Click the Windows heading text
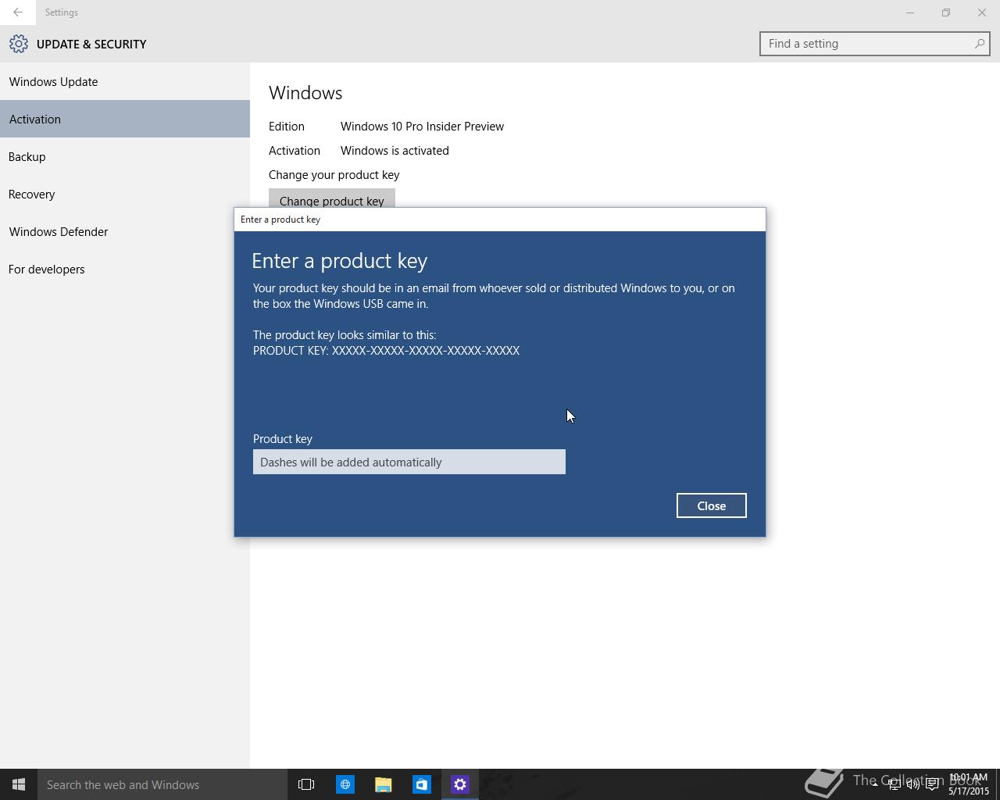The image size is (1000, 800). click(x=305, y=93)
